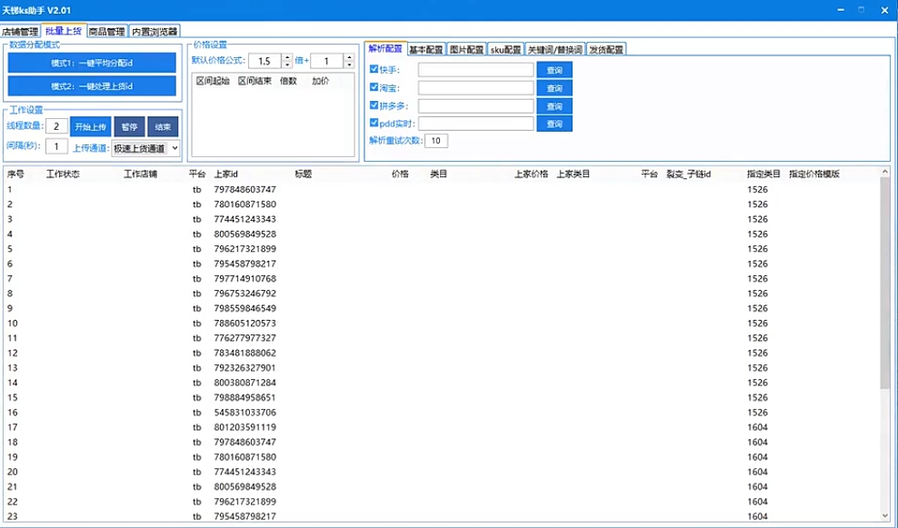The image size is (898, 528).
Task: Start uploading with the 开始上传 button
Action: click(x=91, y=126)
